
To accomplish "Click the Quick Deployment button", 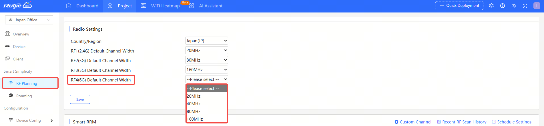I will (x=459, y=6).
